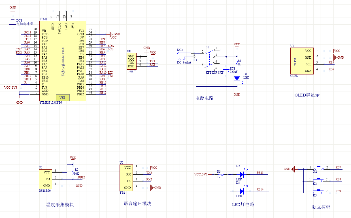Click the VCC_3V3 net label beside R3
This screenshot has height=218, width=351.
pyautogui.click(x=201, y=174)
